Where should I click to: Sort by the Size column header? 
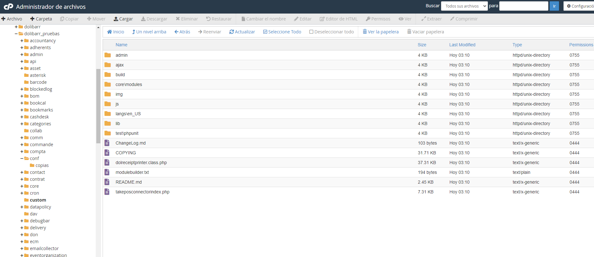coord(422,45)
